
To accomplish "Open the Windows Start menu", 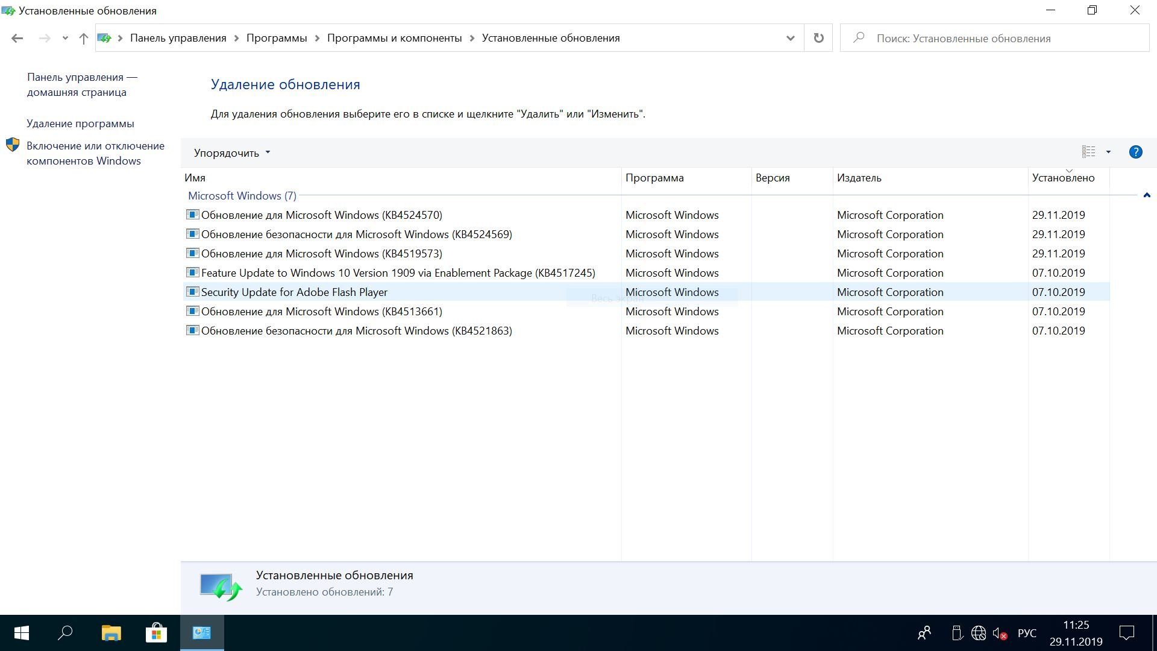I will [22, 633].
